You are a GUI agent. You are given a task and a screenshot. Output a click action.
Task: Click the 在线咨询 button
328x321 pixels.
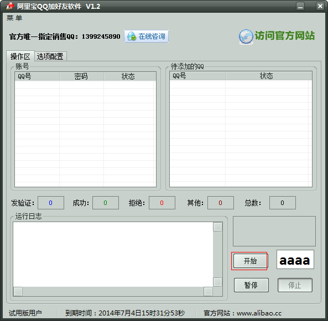[x=146, y=36]
